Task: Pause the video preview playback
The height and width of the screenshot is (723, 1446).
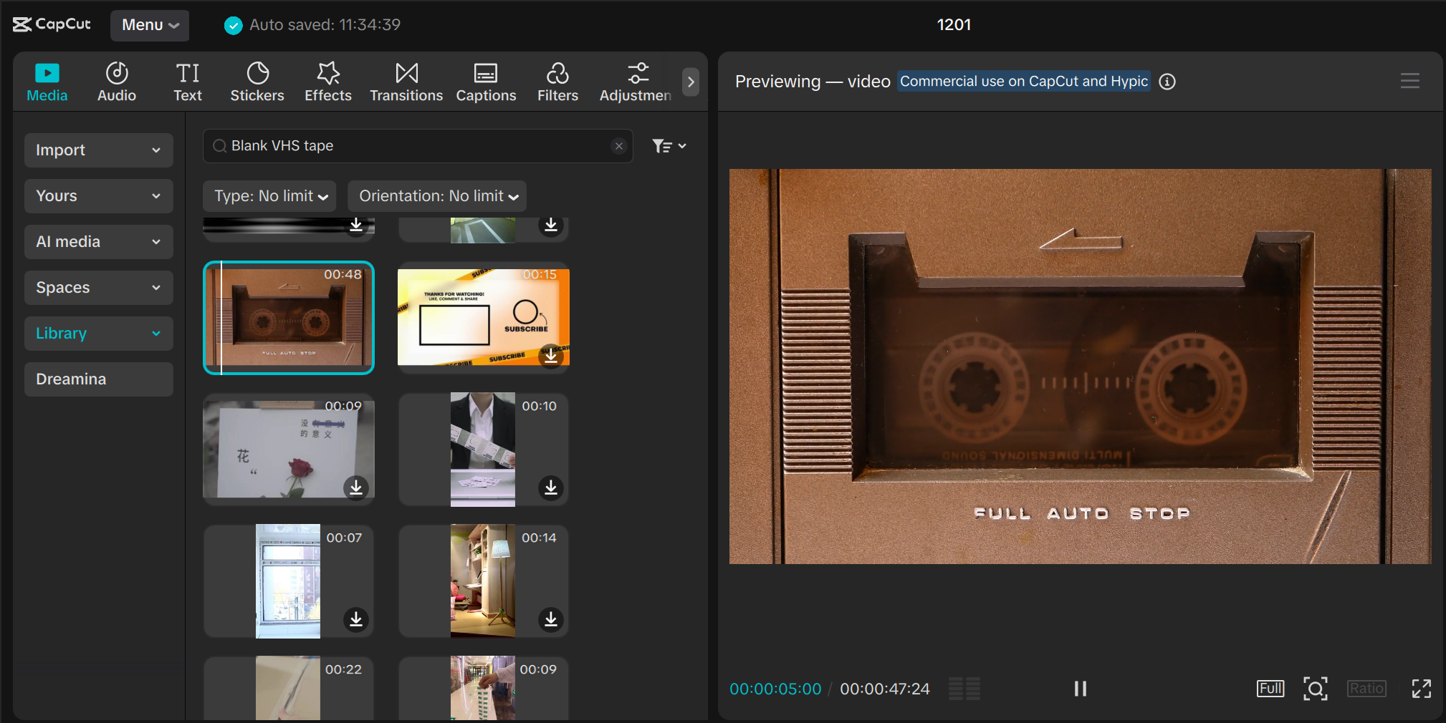Action: pos(1080,689)
